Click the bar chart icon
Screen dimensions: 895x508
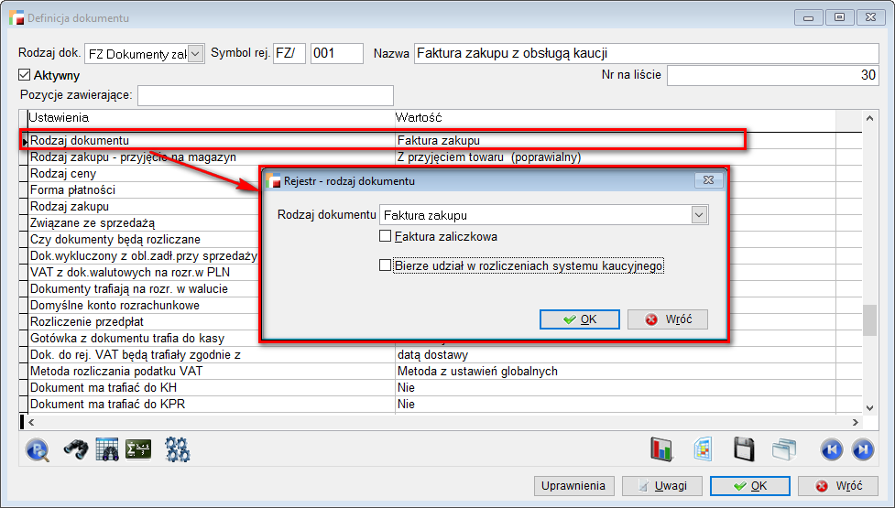pos(661,449)
